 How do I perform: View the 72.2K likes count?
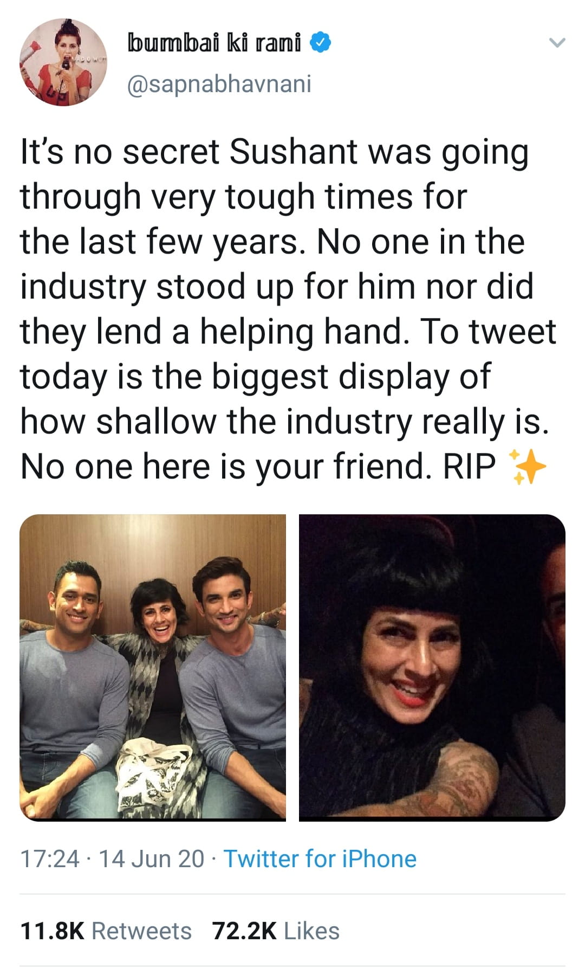tap(244, 931)
